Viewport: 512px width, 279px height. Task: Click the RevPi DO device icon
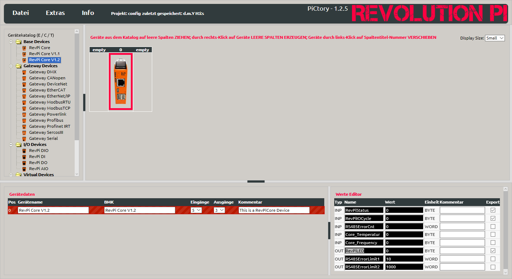(24, 163)
